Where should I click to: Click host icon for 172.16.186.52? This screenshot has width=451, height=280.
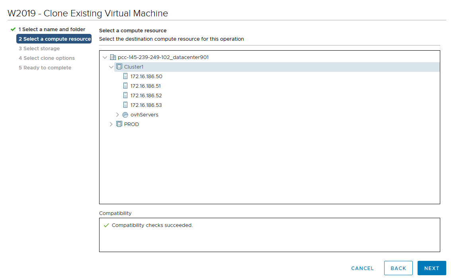(x=125, y=96)
